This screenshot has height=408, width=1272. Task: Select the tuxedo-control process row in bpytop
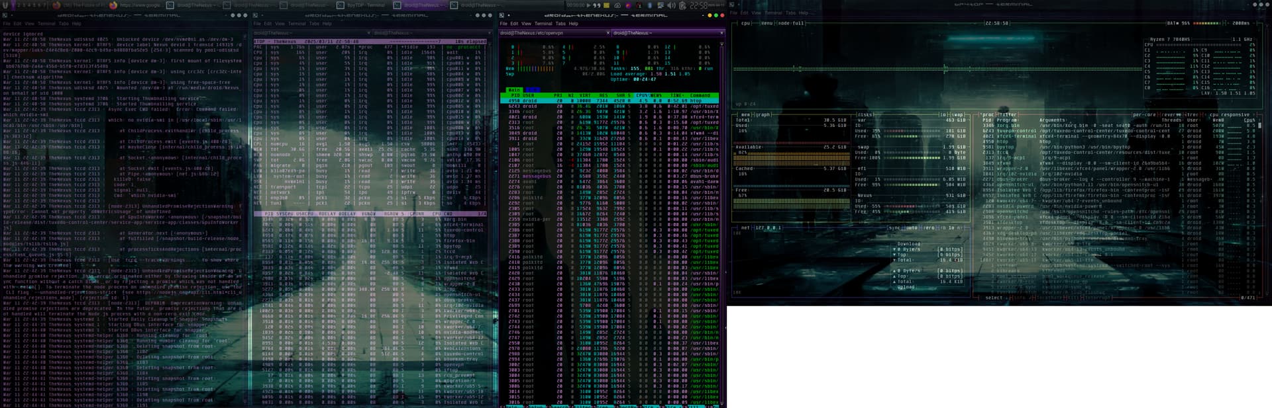1120,130
